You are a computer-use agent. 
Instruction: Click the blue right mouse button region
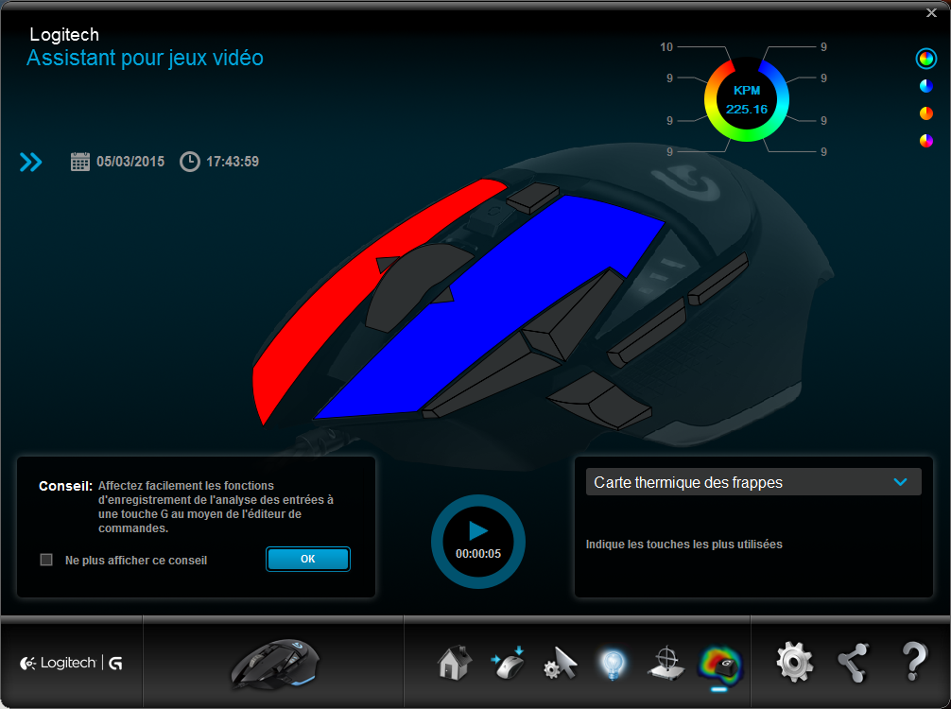click(485, 309)
